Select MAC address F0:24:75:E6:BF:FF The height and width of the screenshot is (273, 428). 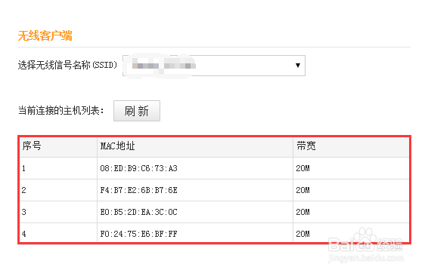(138, 234)
